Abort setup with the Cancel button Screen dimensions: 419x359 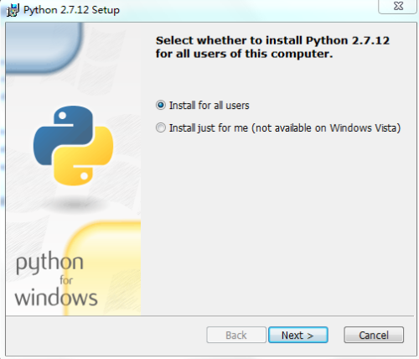[x=374, y=335]
